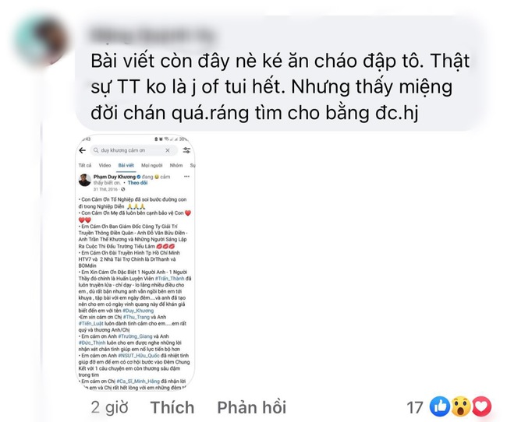Select the 'Bài viết' tab
The height and width of the screenshot is (422, 507).
pyautogui.click(x=126, y=165)
